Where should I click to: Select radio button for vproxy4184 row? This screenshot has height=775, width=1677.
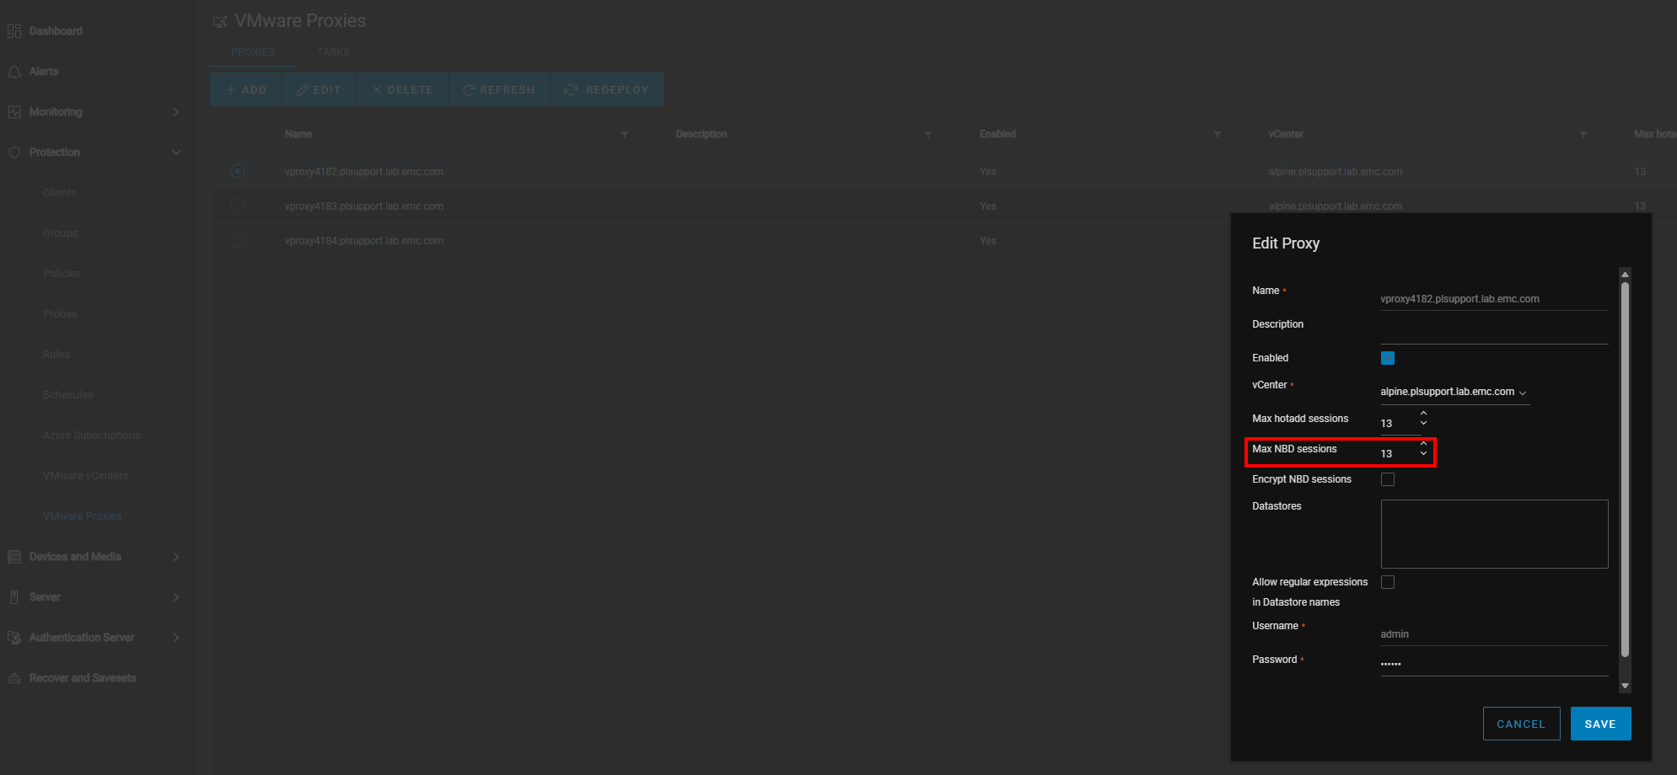238,240
